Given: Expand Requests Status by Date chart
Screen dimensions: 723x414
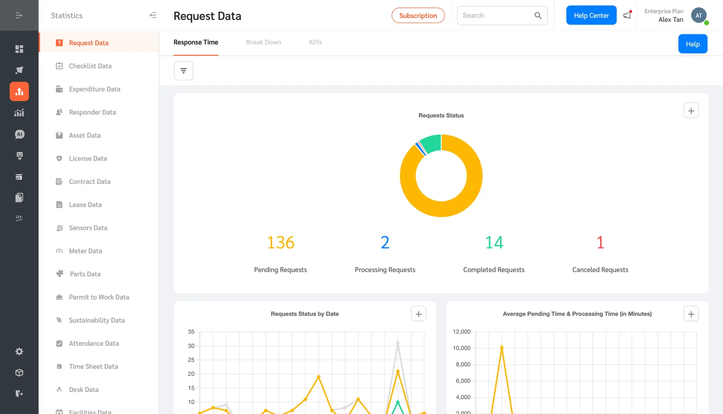Looking at the screenshot, I should click(418, 314).
